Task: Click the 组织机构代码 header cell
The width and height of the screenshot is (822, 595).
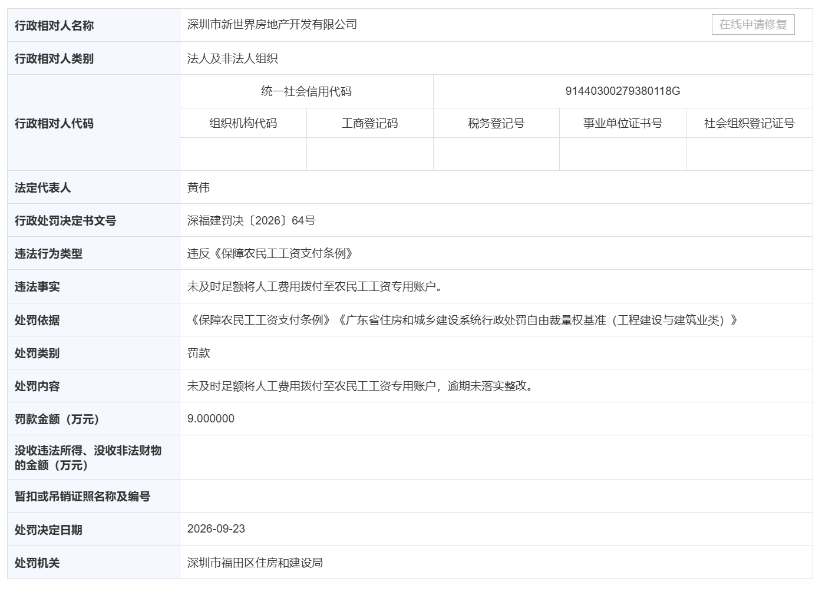Action: 243,124
